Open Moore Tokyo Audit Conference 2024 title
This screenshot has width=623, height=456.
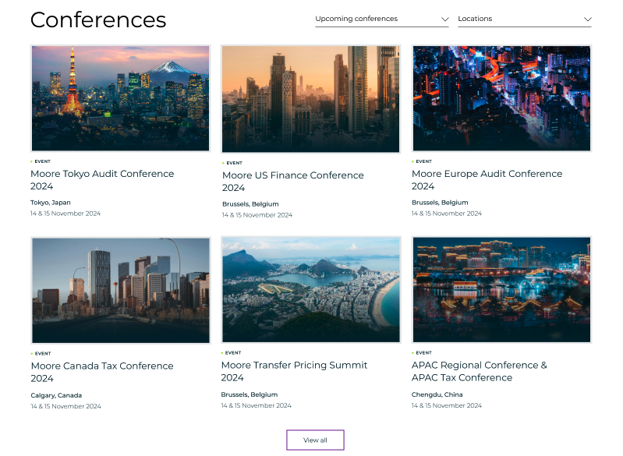coord(102,180)
